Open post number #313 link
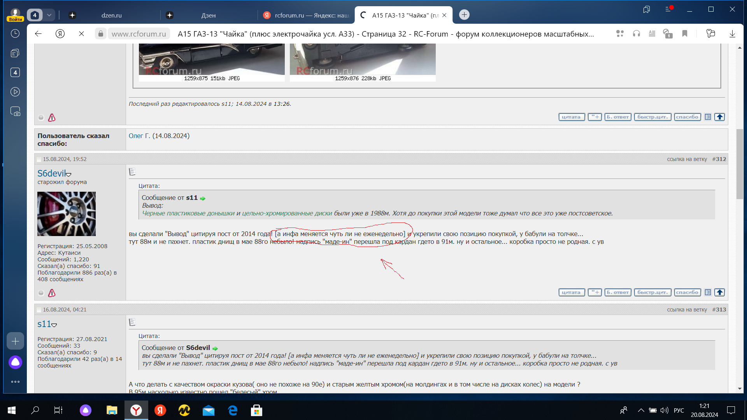Image resolution: width=747 pixels, height=420 pixels. pyautogui.click(x=719, y=310)
